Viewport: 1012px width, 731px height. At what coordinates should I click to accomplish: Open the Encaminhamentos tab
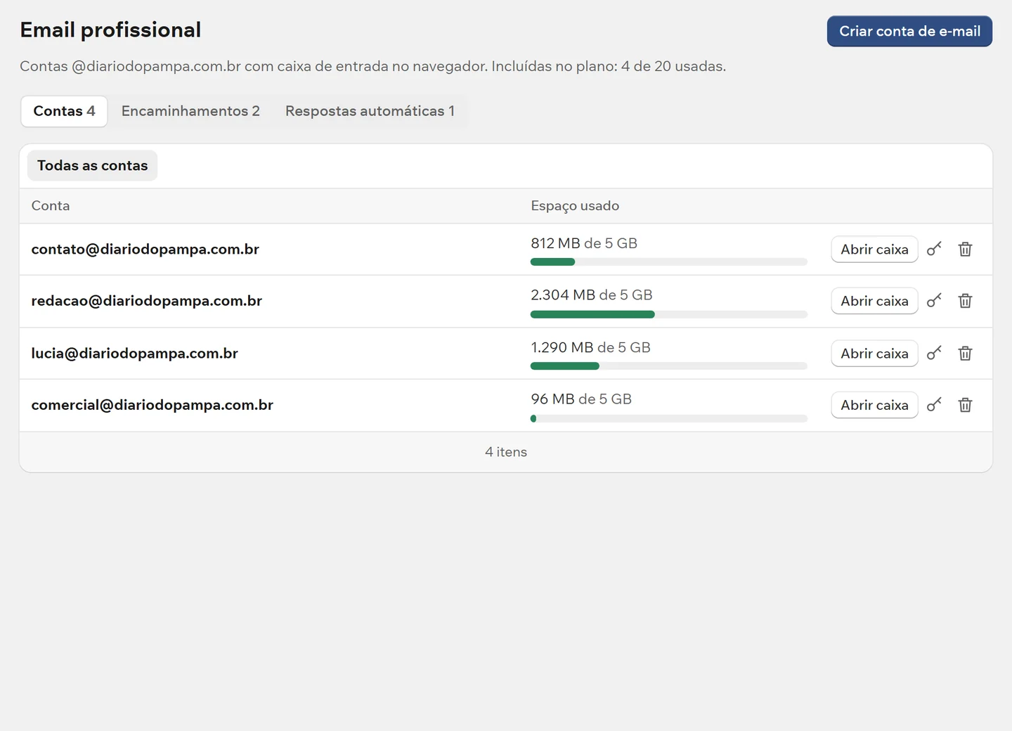190,111
